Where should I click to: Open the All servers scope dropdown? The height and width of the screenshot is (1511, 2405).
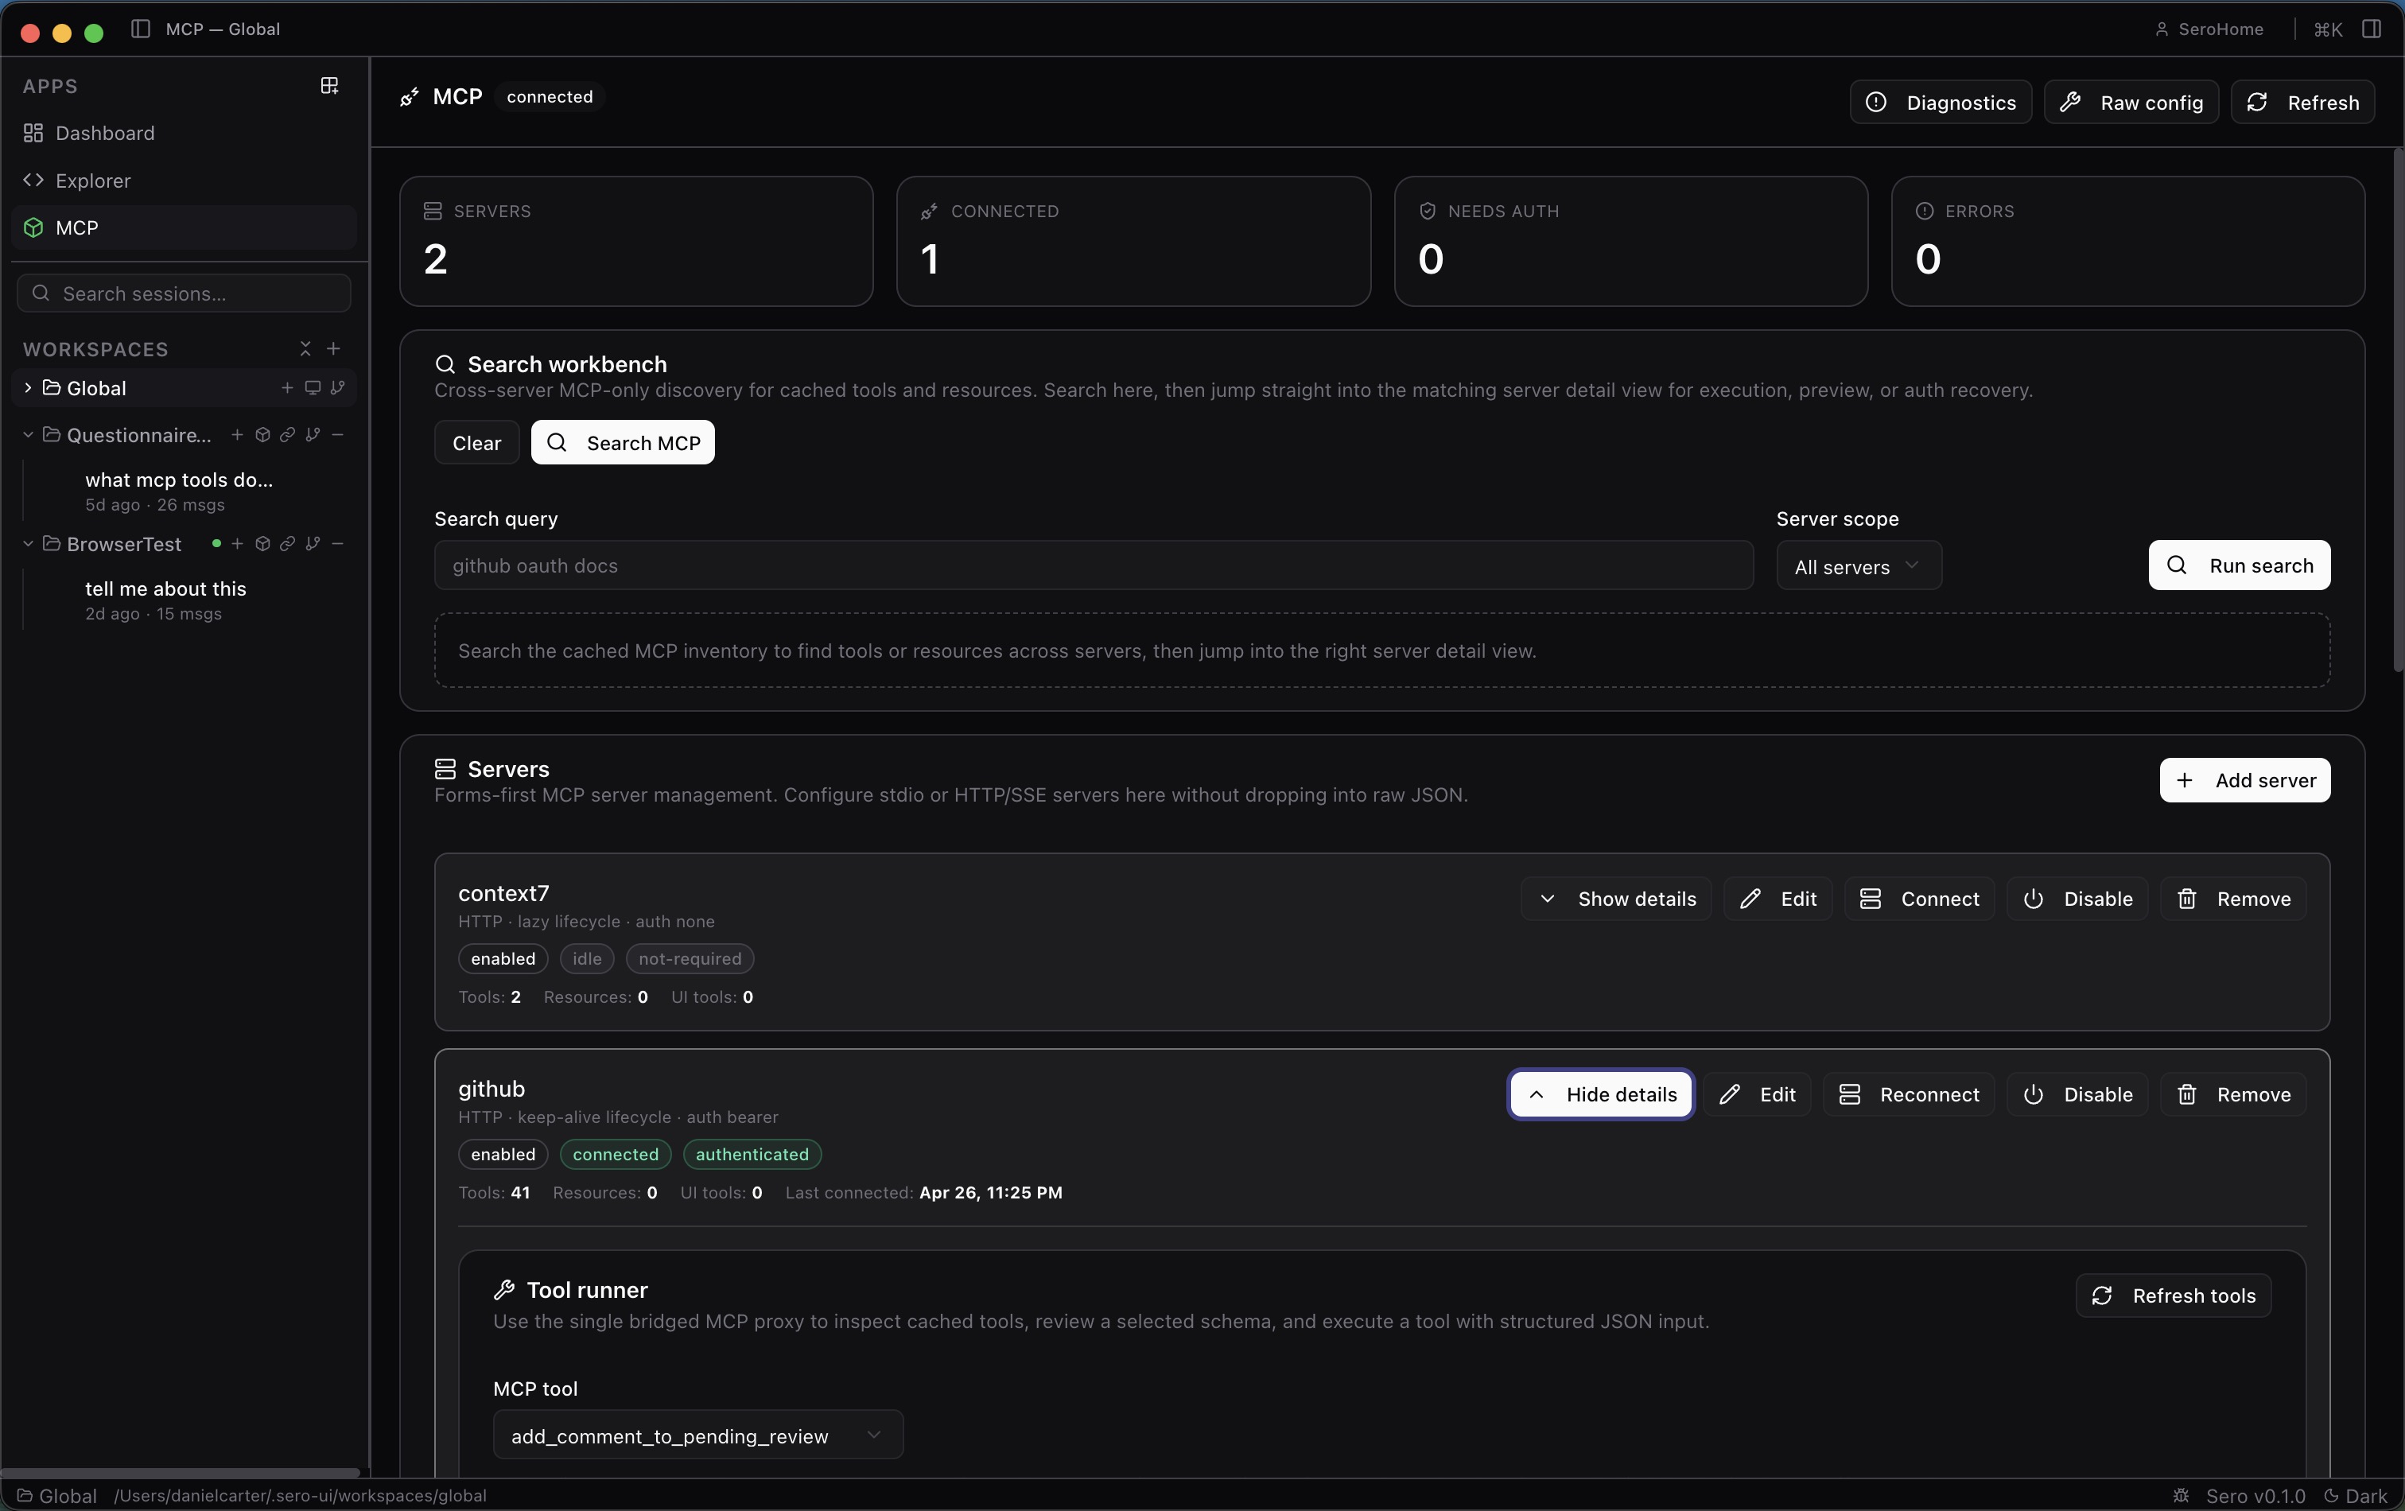pos(1859,565)
